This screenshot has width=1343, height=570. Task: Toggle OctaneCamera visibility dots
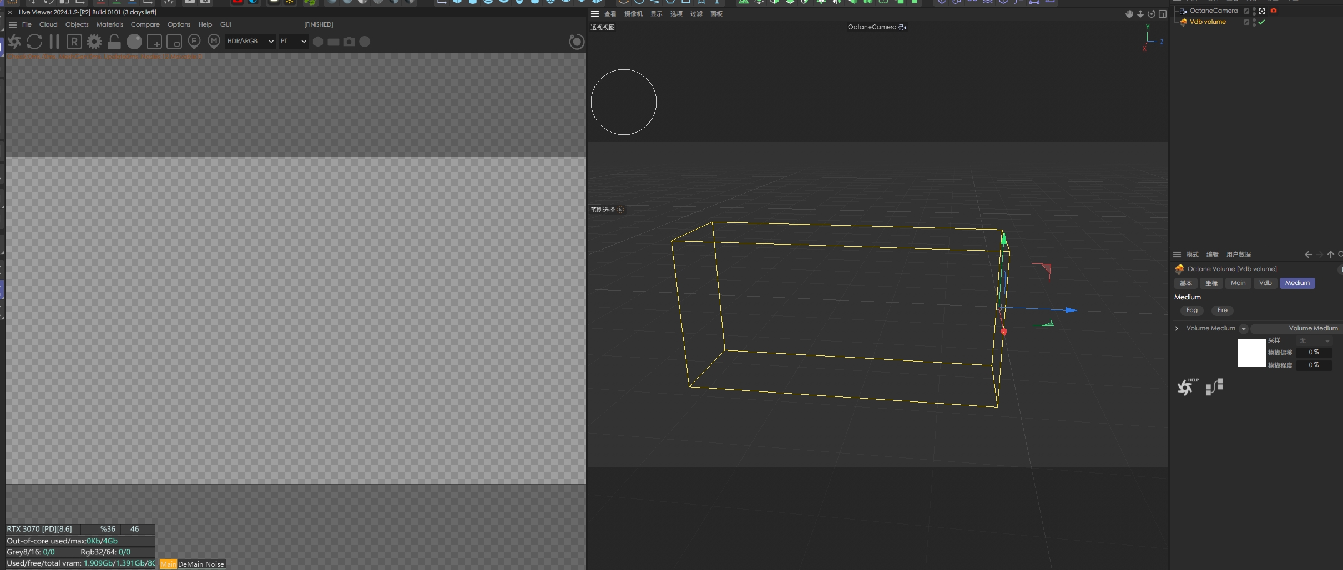point(1254,11)
